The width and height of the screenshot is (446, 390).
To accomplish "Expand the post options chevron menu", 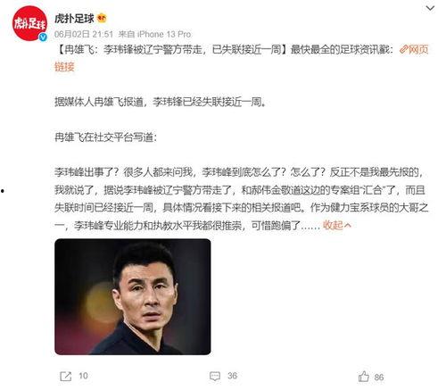I will tap(430, 8).
